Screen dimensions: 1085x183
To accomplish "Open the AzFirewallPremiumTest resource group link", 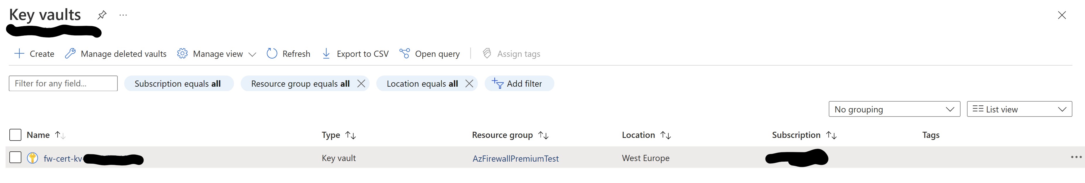I will tap(515, 159).
